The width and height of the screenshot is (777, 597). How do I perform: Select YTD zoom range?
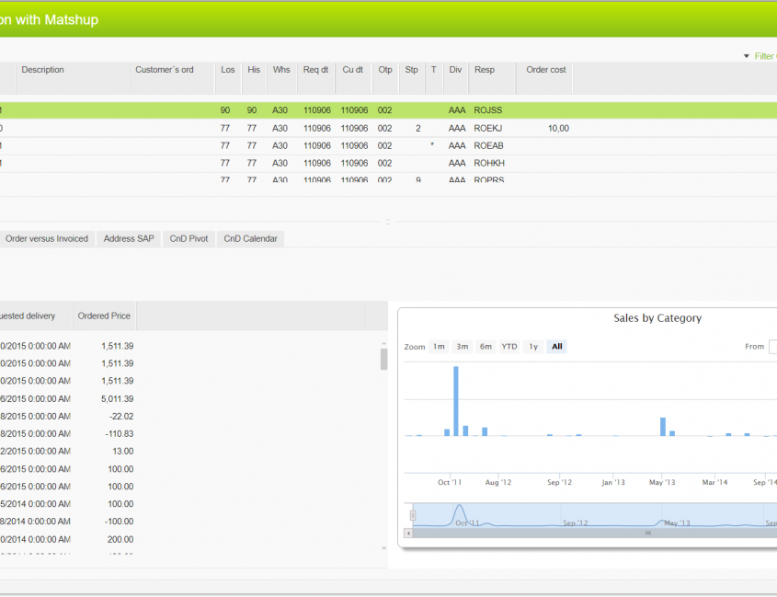pos(509,347)
